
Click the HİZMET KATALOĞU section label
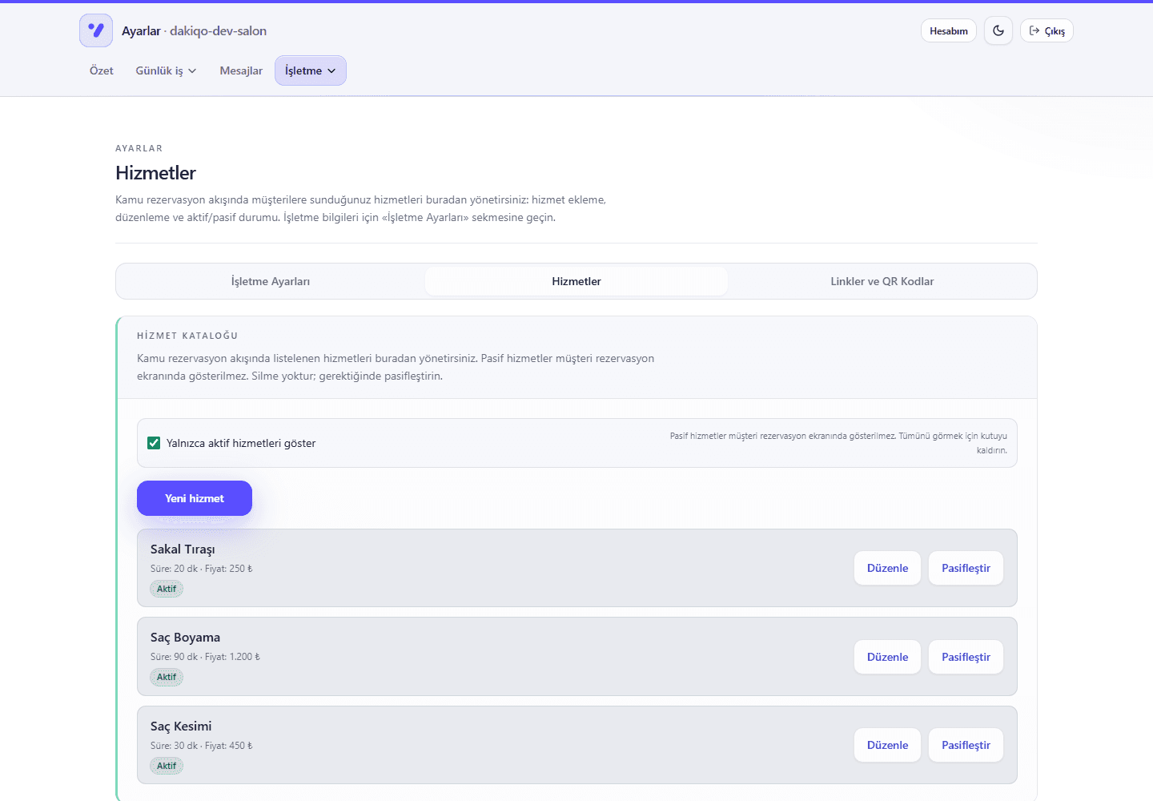(187, 336)
